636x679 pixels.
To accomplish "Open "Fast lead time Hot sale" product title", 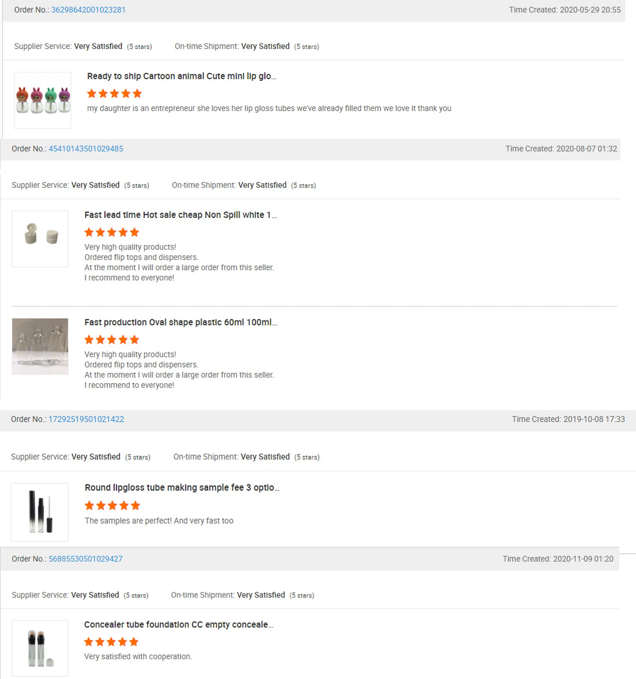I will [180, 215].
